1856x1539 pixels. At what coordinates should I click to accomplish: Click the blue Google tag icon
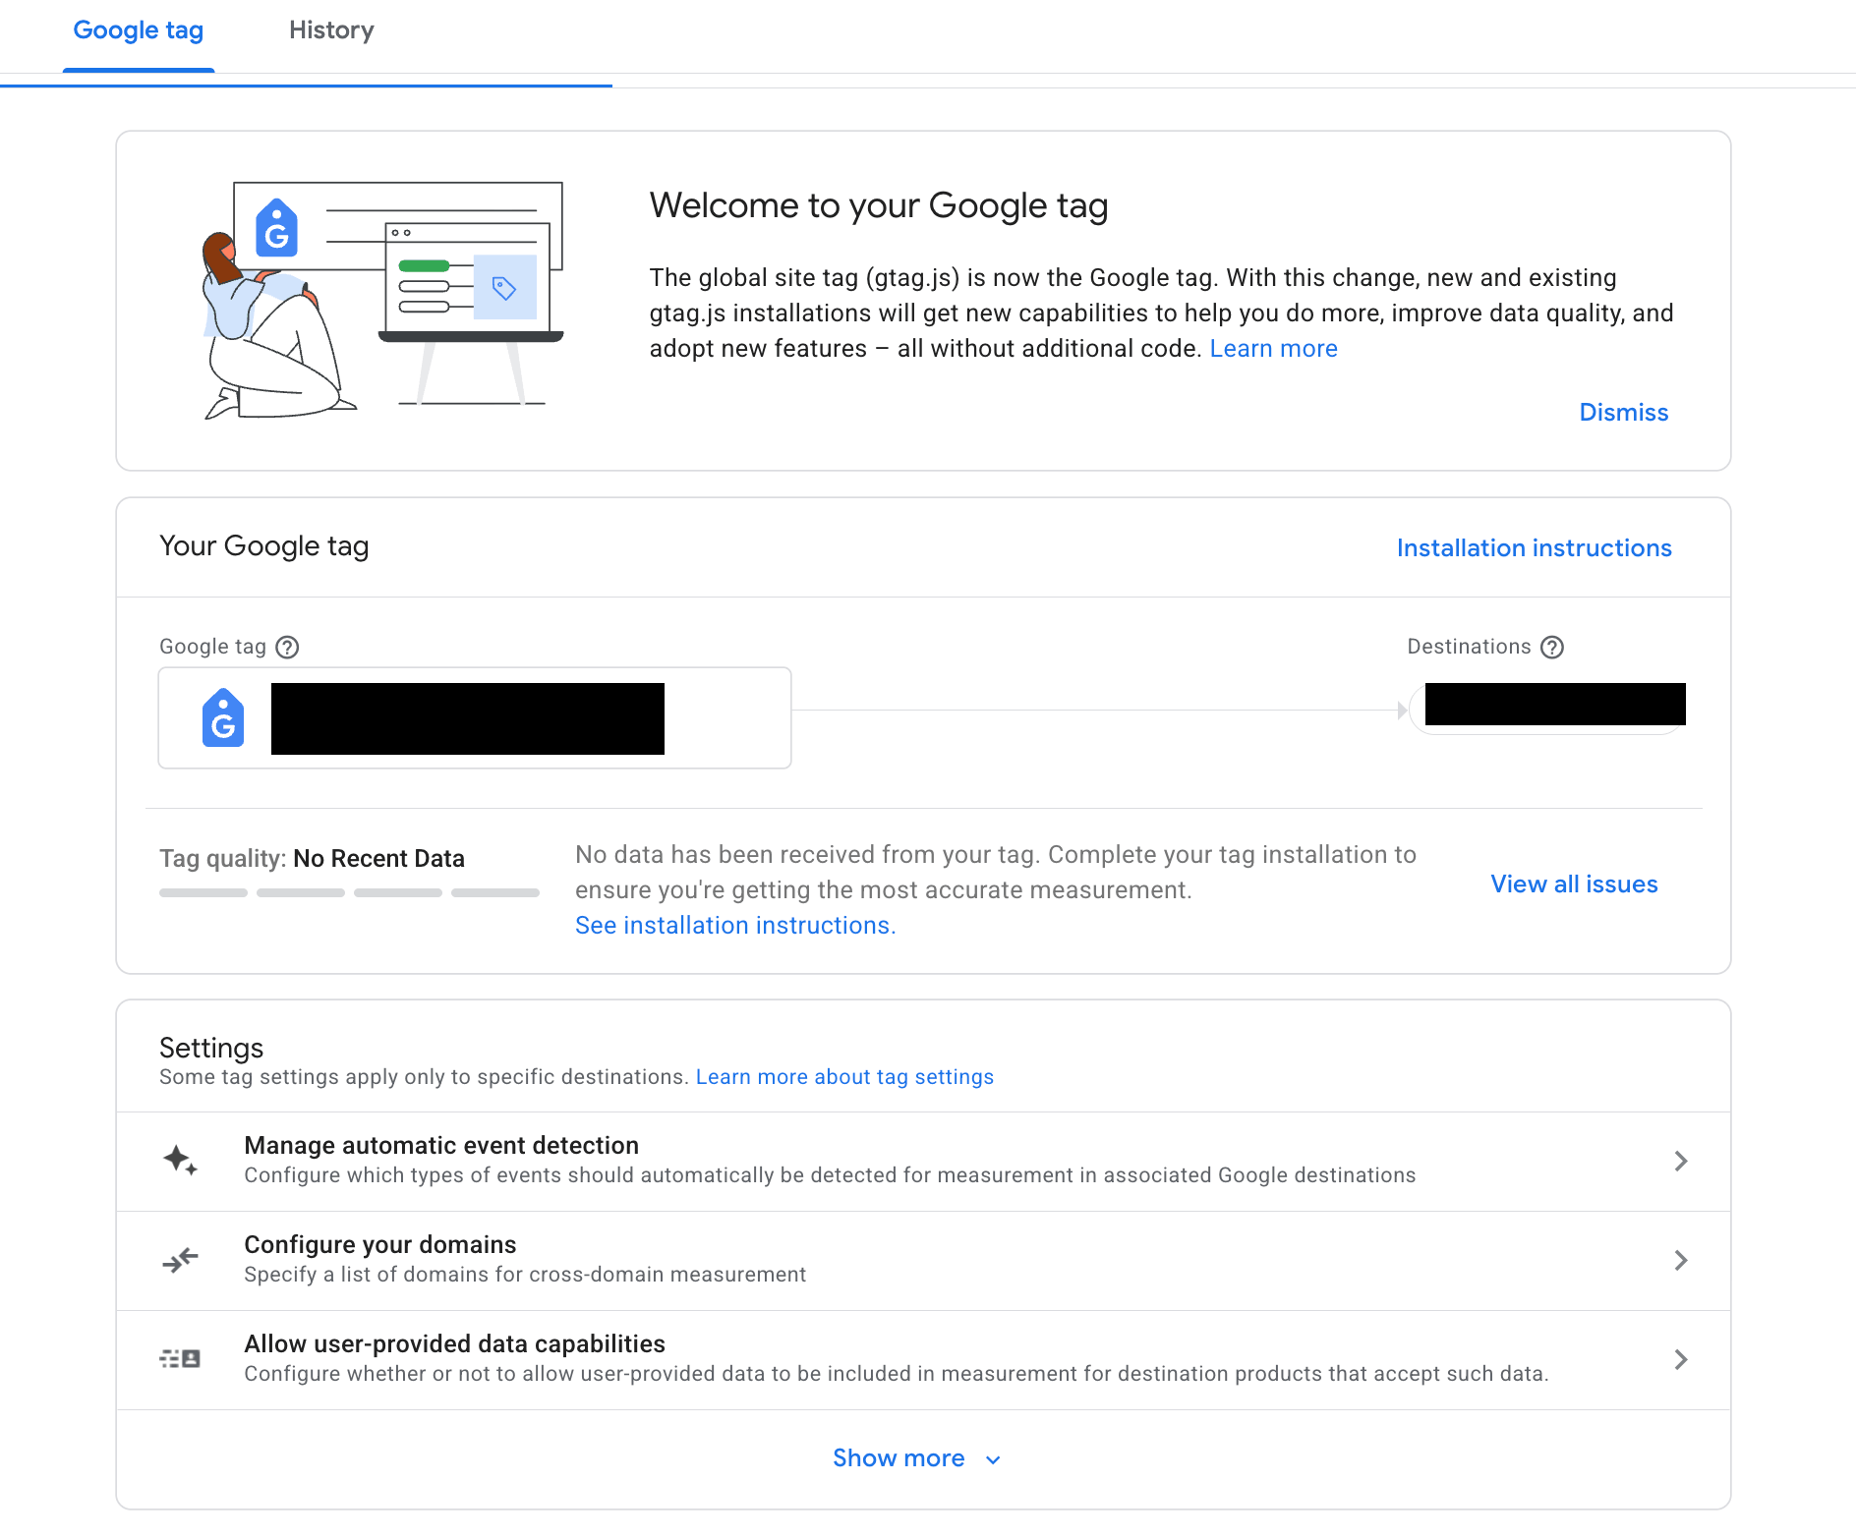pyautogui.click(x=223, y=717)
